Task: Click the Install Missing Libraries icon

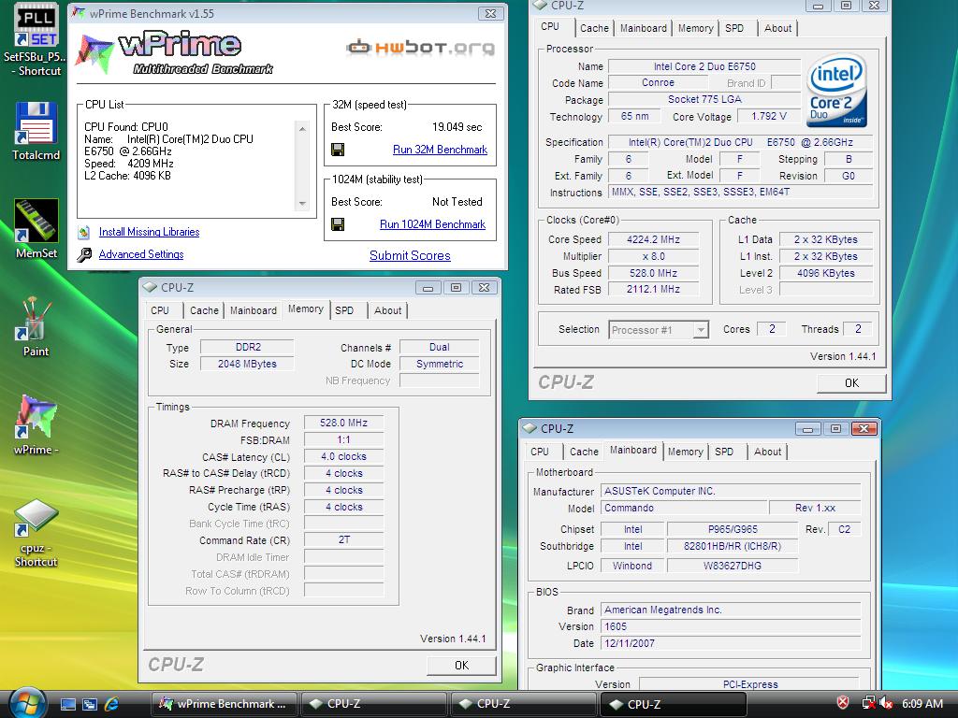Action: click(x=83, y=232)
